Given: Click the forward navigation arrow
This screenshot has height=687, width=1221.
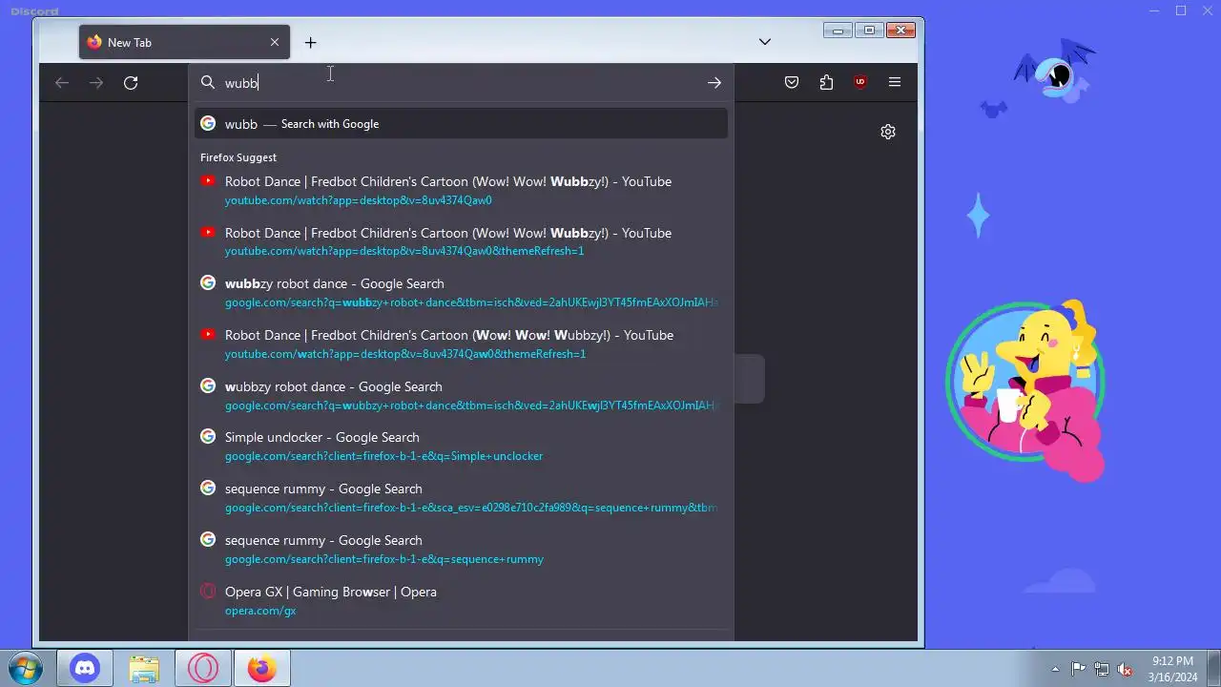Looking at the screenshot, I should [x=96, y=83].
